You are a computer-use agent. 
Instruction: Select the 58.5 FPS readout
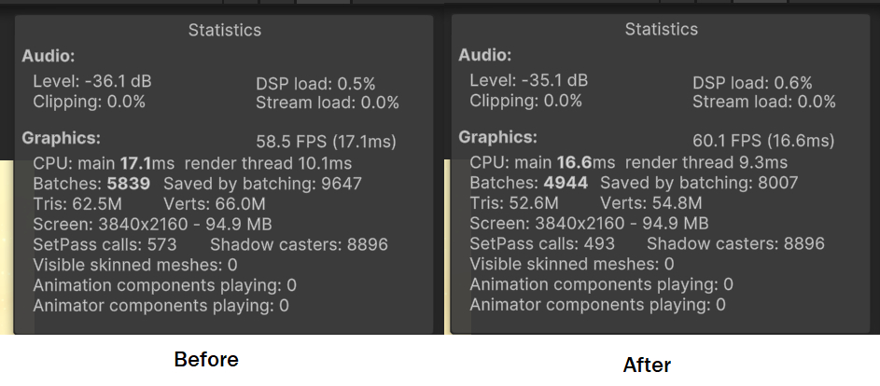(x=326, y=142)
